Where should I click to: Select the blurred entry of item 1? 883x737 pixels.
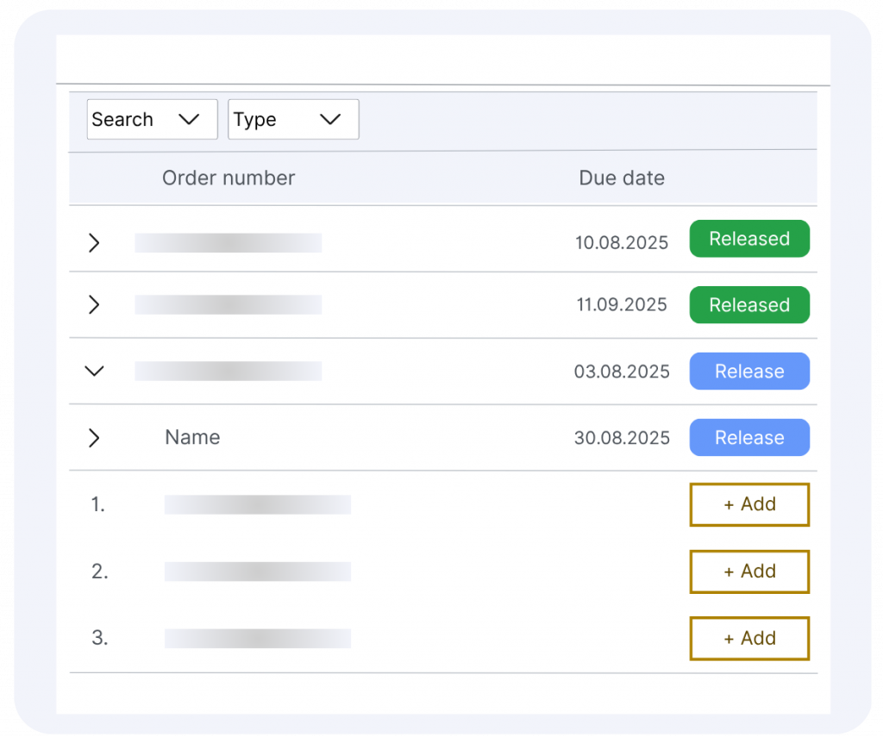coord(257,505)
